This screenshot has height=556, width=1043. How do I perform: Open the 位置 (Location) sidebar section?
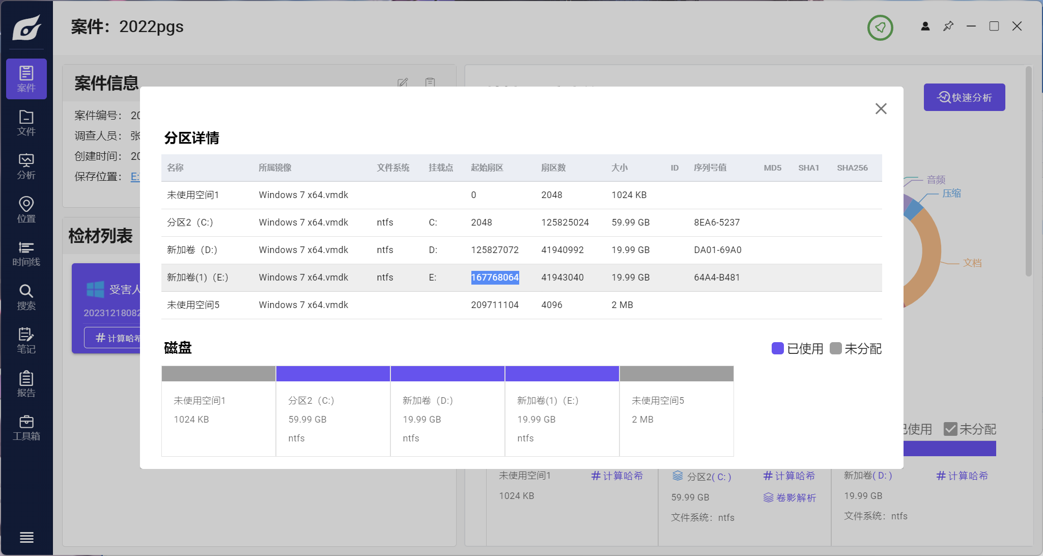(26, 210)
